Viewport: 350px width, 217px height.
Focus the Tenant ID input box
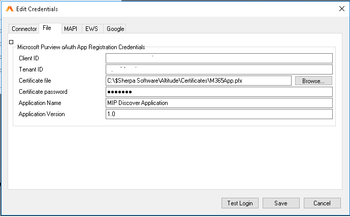click(x=218, y=69)
